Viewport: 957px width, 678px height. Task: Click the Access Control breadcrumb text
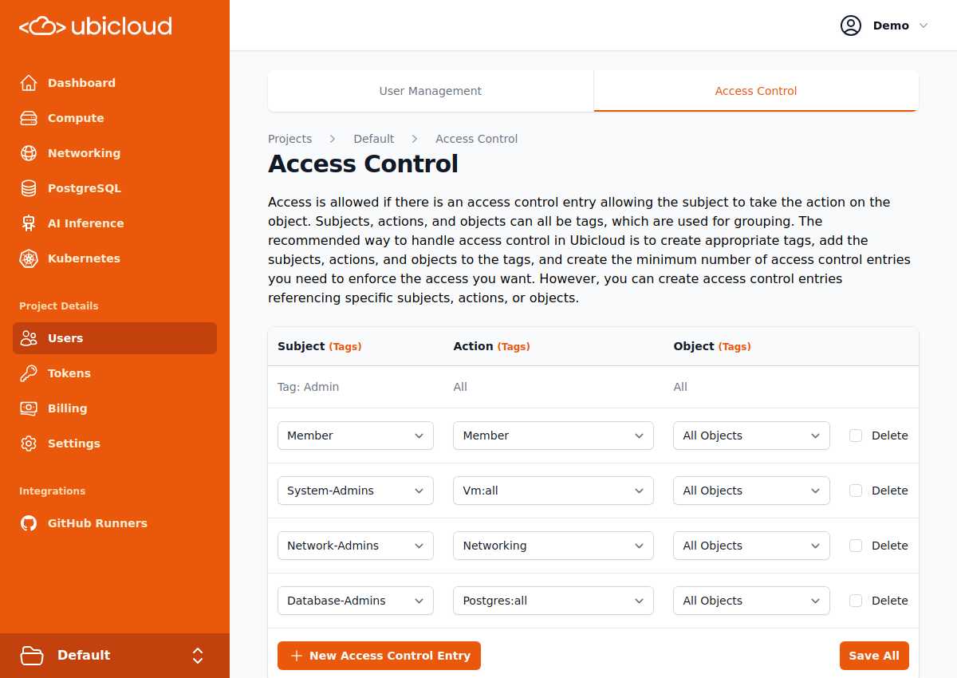click(x=477, y=139)
